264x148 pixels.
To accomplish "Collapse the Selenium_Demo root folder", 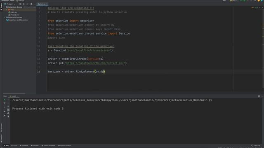I will pyautogui.click(x=5, y=7).
